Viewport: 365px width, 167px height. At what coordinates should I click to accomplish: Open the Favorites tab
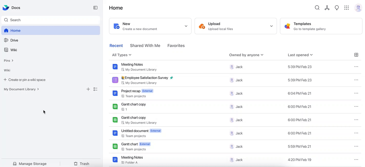click(x=176, y=45)
